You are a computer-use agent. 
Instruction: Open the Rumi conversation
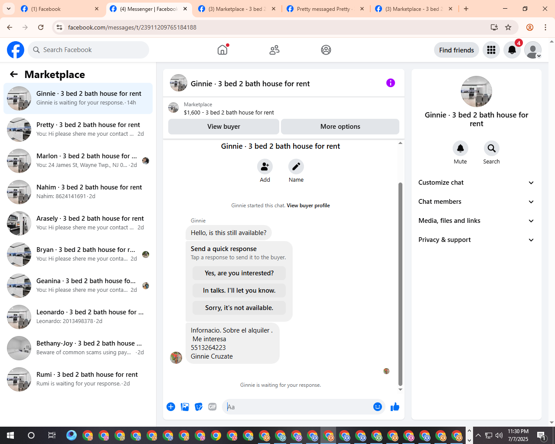coord(78,379)
